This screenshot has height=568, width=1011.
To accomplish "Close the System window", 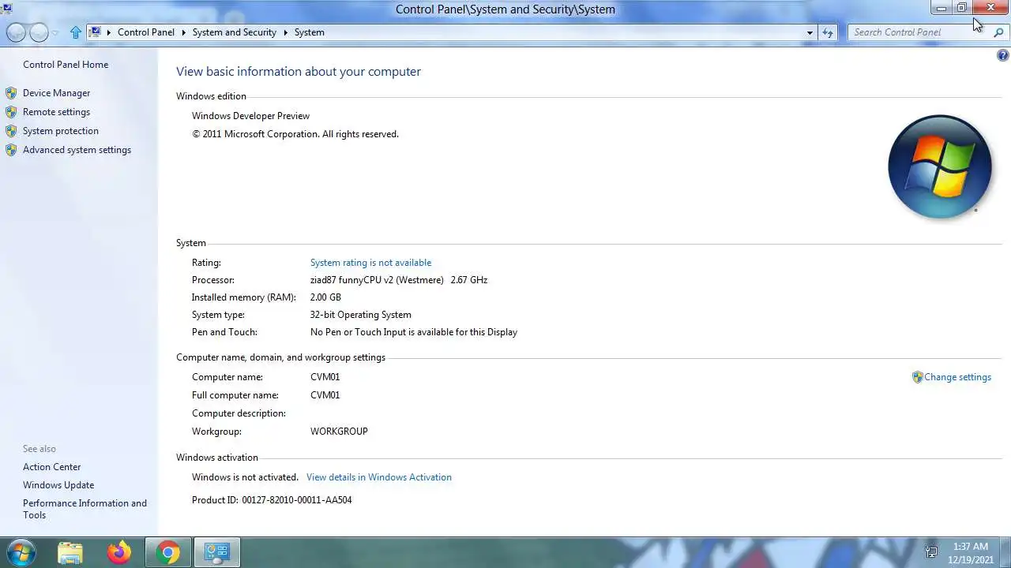I will point(990,8).
